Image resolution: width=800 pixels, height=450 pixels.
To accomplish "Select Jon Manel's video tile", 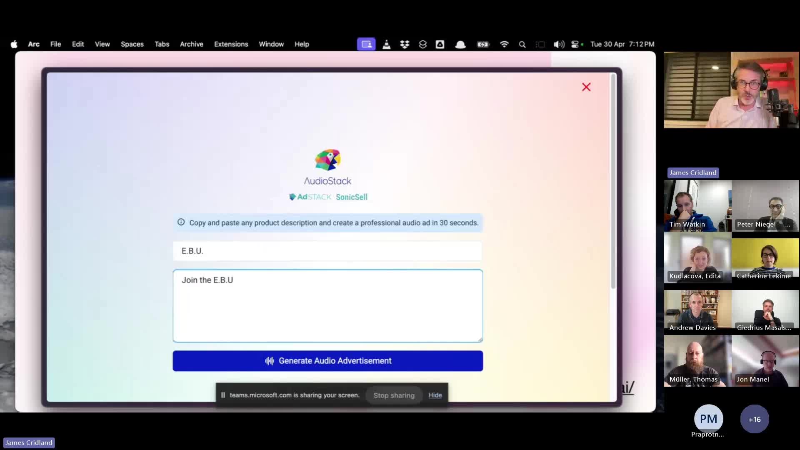I will tap(765, 361).
